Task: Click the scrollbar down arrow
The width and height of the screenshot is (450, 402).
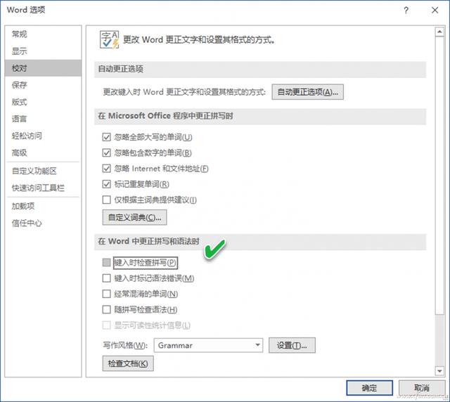Action: 439,371
